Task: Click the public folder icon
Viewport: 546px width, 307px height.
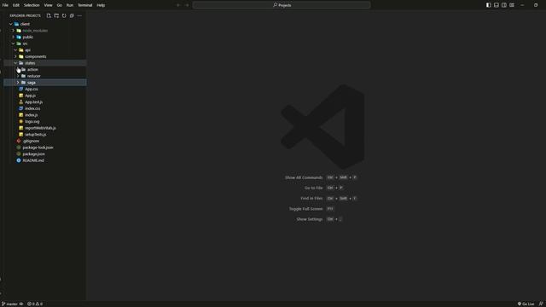Action: (19, 37)
